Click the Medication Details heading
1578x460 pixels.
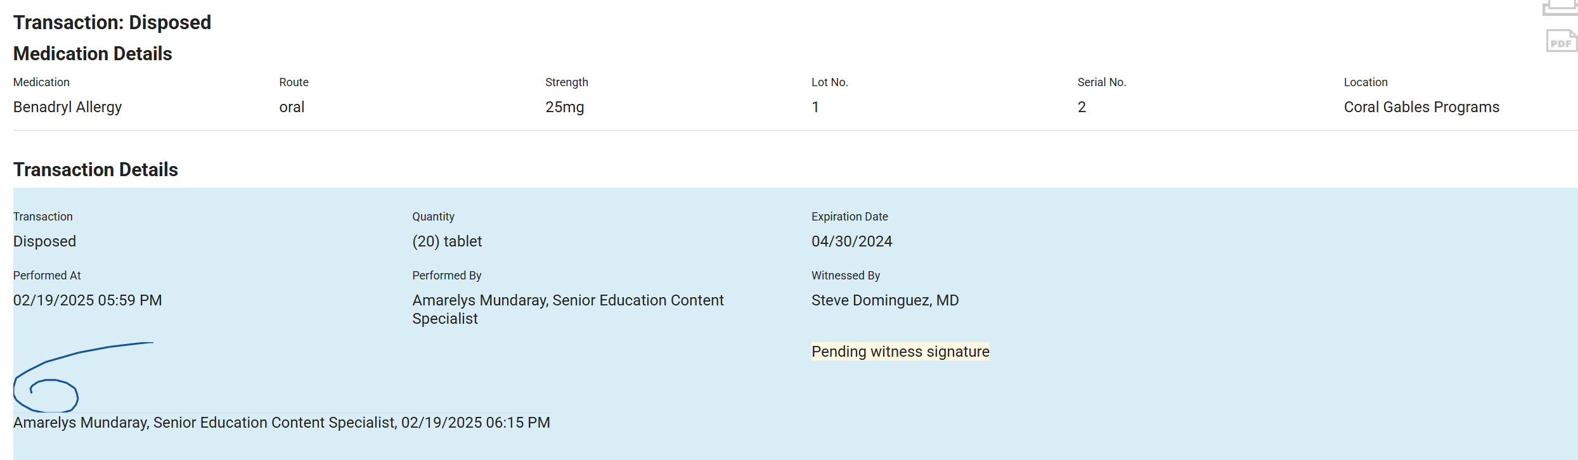coord(93,54)
